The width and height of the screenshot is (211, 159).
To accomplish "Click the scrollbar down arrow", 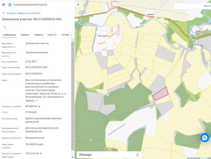I will pyautogui.click(x=73, y=157).
